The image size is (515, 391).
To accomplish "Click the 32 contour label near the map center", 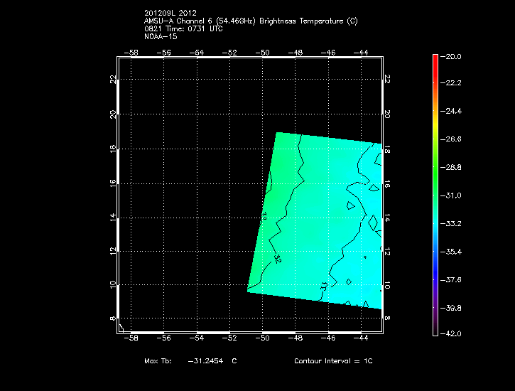I will tap(278, 258).
